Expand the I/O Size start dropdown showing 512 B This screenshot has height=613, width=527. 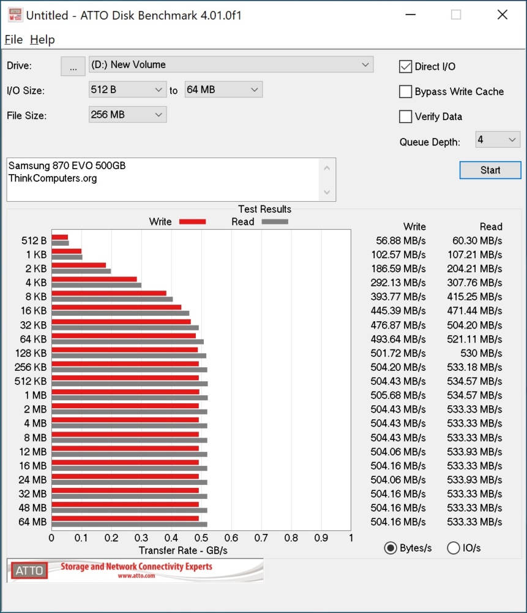[x=128, y=89]
